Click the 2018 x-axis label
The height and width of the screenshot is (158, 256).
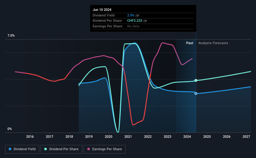coord(69,137)
